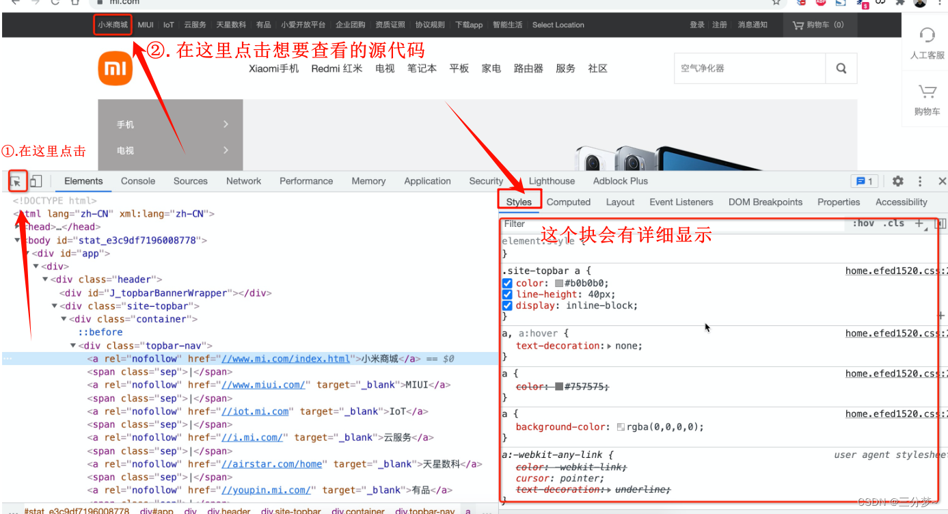Collapse the div class="topbar-nav" node
Viewport: 948px width, 514px height.
(x=73, y=346)
